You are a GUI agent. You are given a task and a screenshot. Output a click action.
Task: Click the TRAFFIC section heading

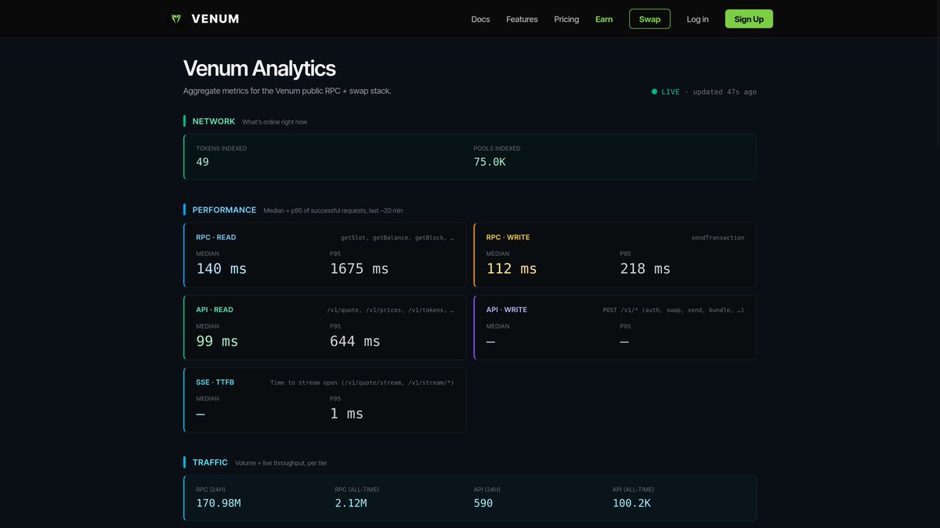(x=210, y=462)
